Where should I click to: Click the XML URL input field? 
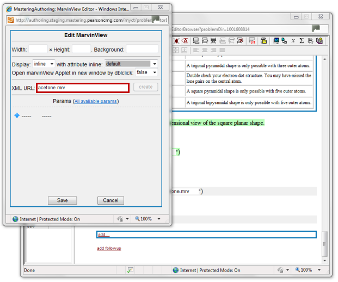(83, 87)
